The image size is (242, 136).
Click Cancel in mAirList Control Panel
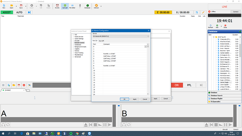pyautogui.click(x=166, y=98)
